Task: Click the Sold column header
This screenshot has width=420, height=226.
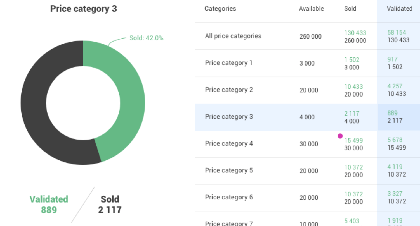Action: (x=350, y=9)
